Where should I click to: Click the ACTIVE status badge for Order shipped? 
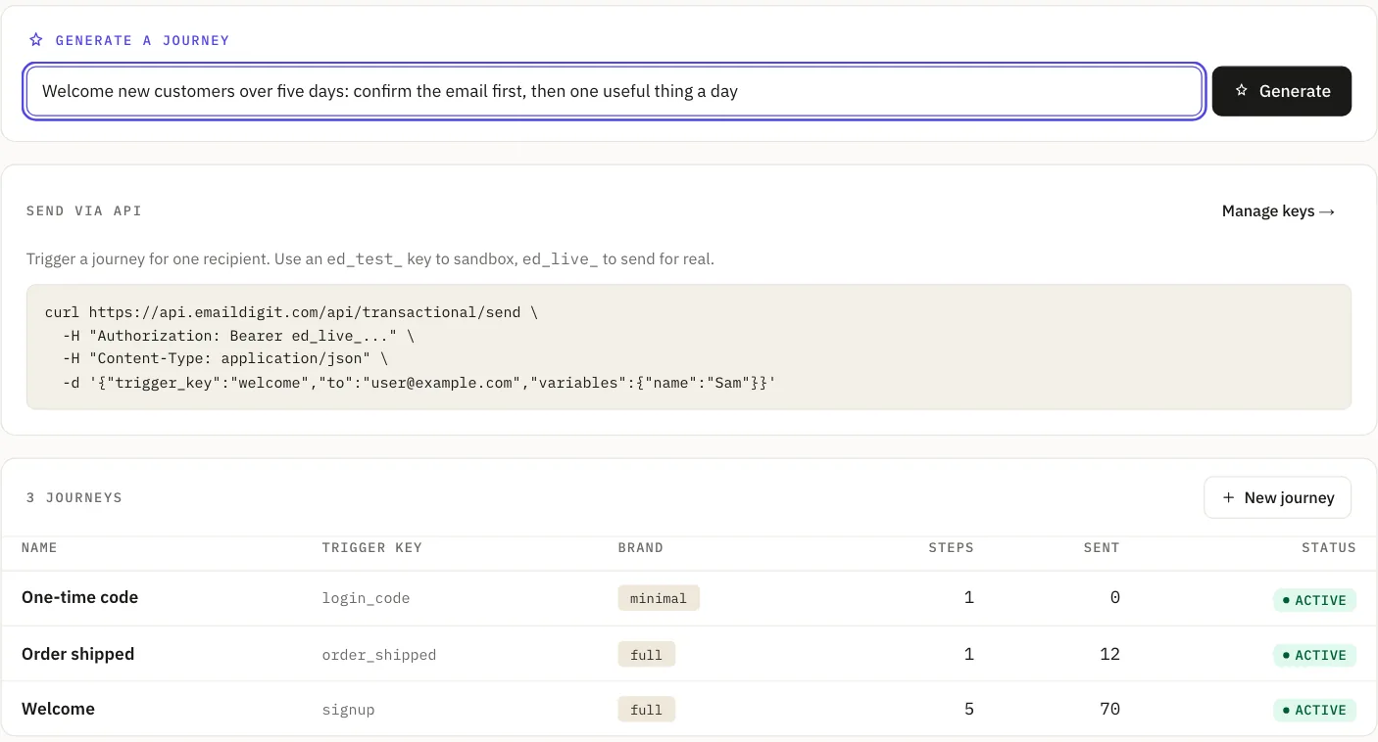[x=1314, y=655]
